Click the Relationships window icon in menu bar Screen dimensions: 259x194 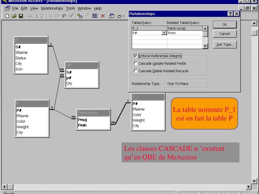pyautogui.click(x=8, y=8)
